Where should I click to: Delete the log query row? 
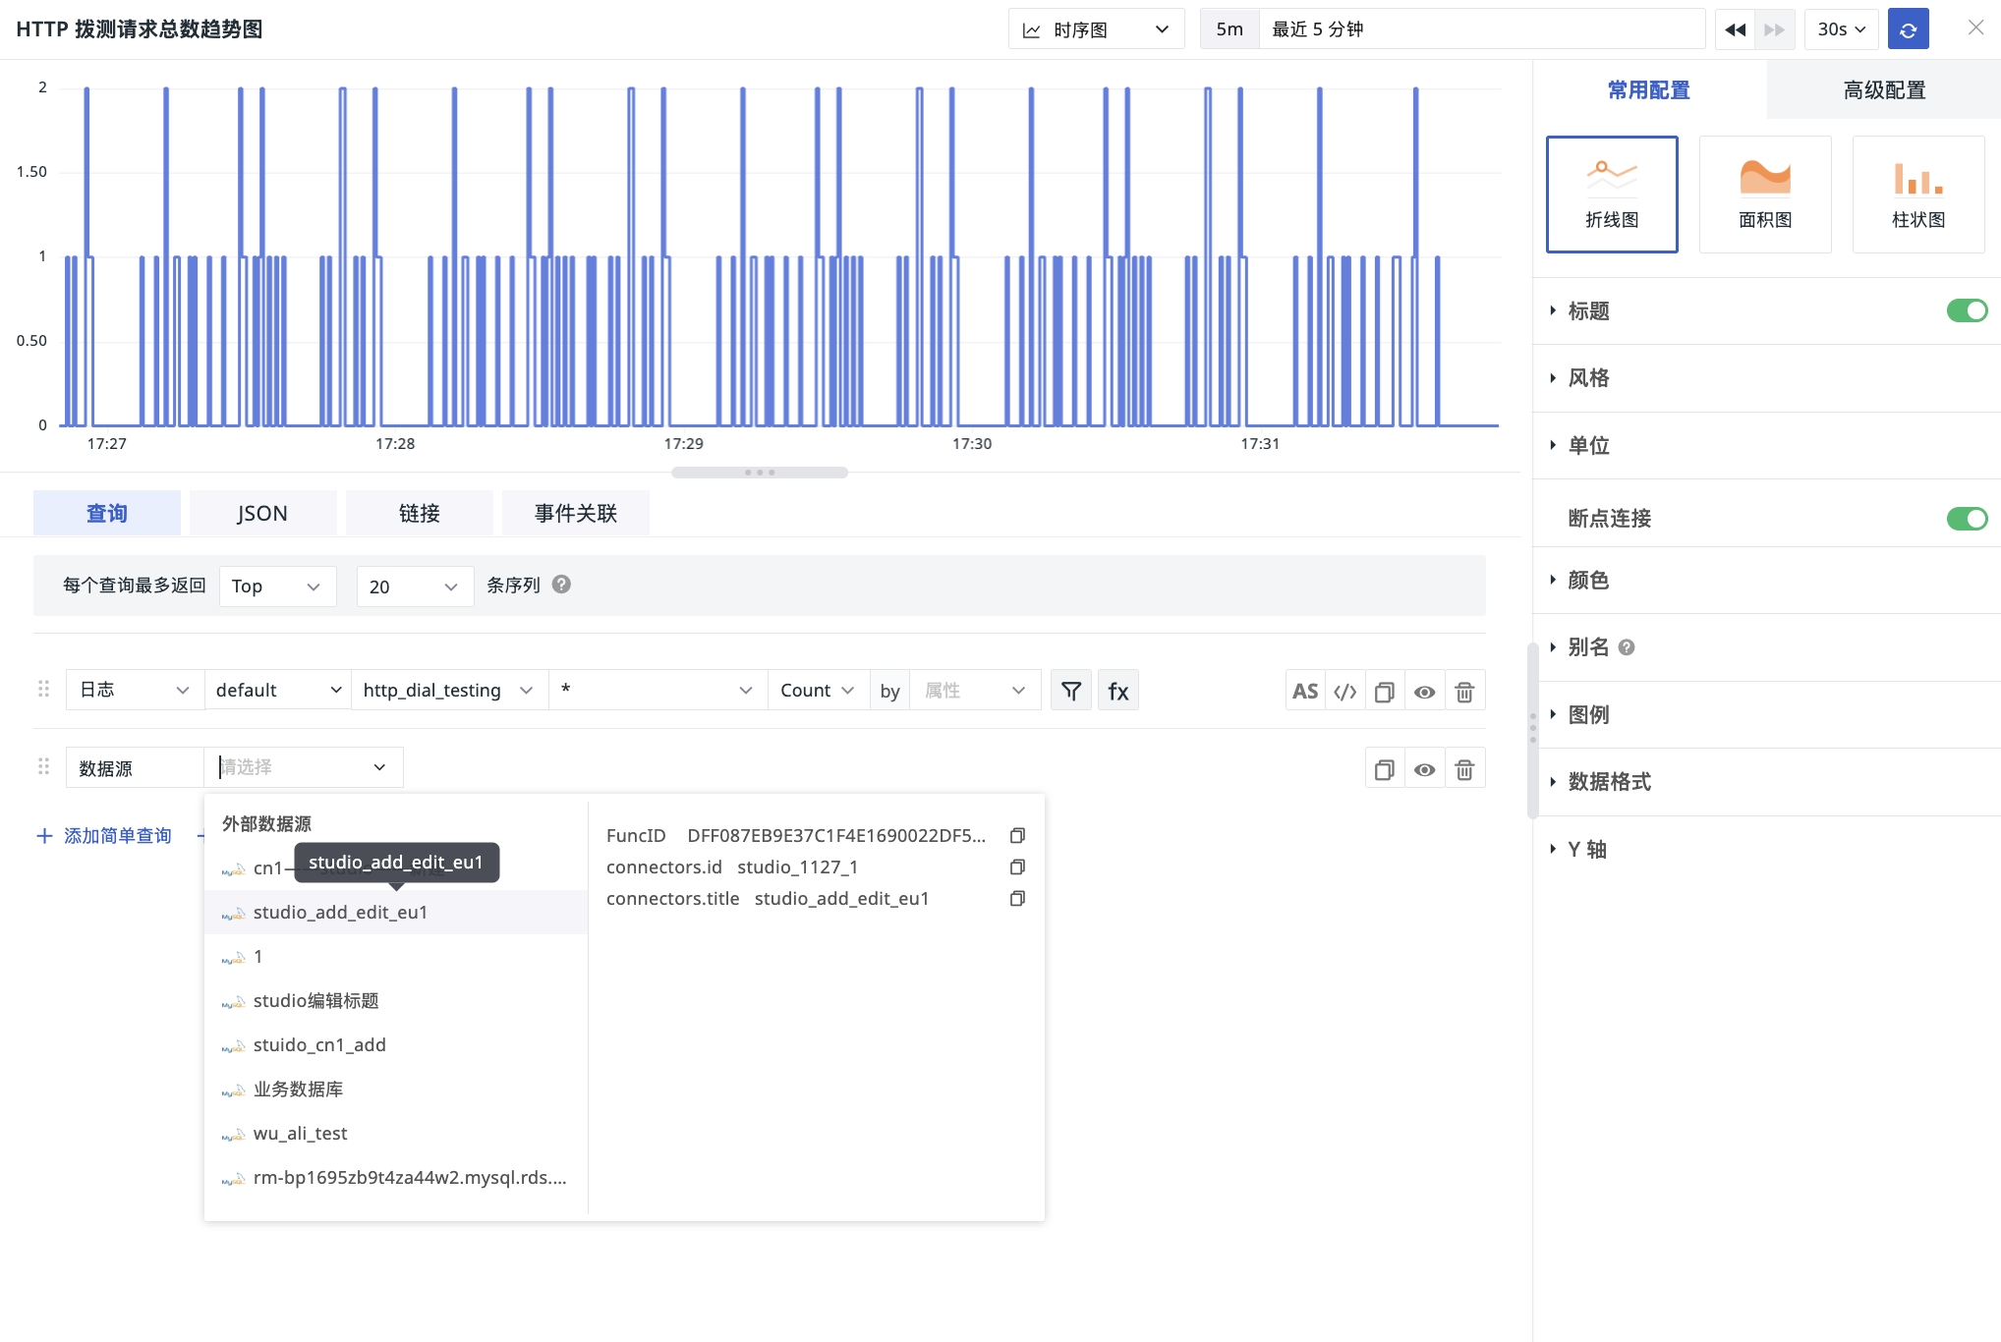(x=1464, y=691)
